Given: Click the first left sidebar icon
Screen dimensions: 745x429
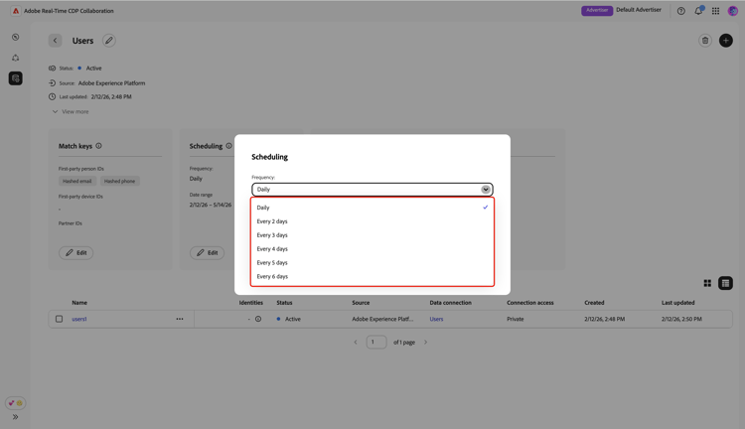Looking at the screenshot, I should [16, 37].
